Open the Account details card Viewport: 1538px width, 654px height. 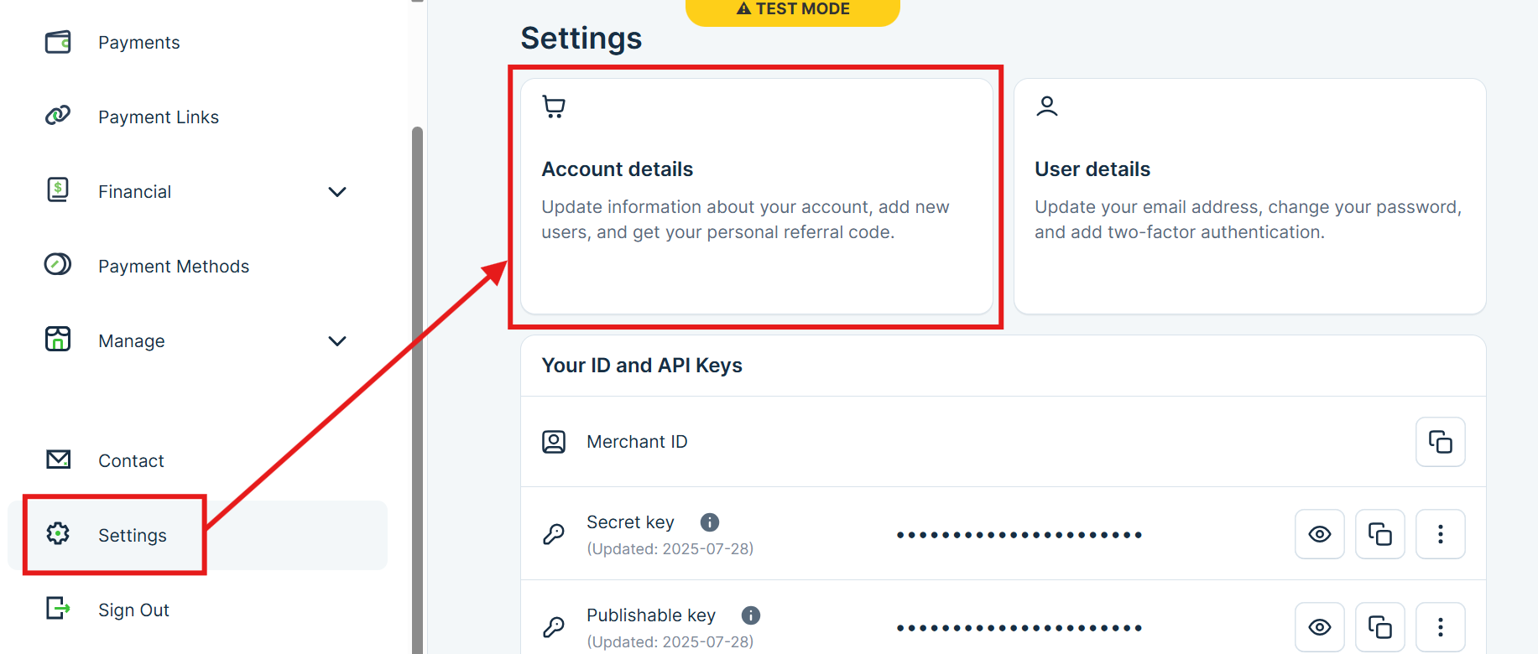(756, 196)
